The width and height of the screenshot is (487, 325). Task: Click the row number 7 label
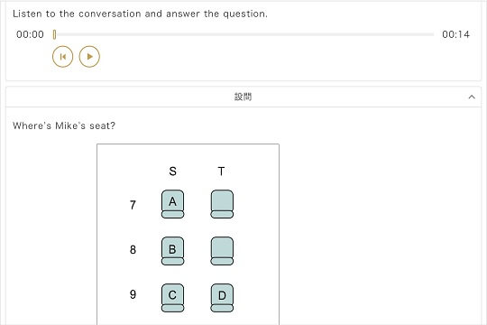133,205
